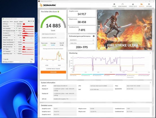156x118 pixels.
Task: Switch to the Sensors tab in GPU-Z
Action: click(11, 22)
